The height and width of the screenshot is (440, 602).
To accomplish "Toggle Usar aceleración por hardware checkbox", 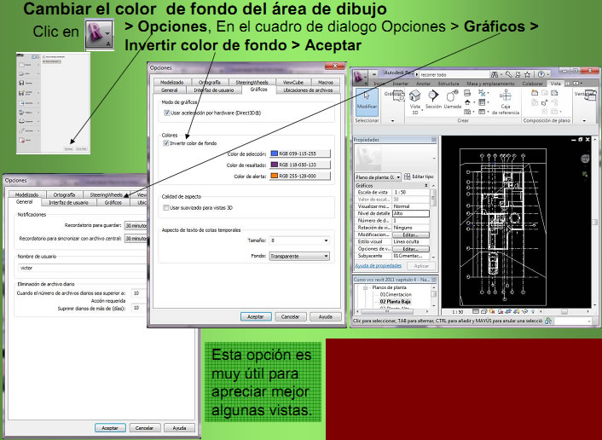I will [x=166, y=113].
